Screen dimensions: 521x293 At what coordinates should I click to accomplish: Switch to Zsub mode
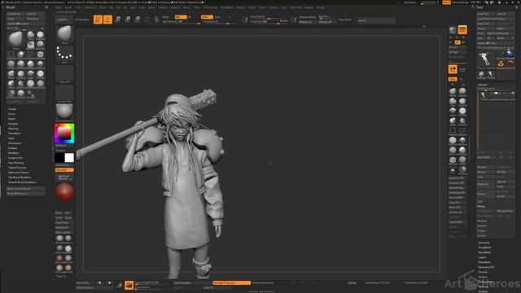(217, 17)
